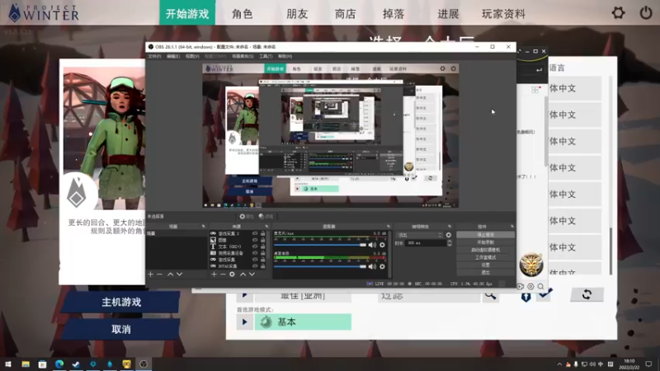The height and width of the screenshot is (371, 660).
Task: Switch to 商店 tab
Action: [x=345, y=14]
